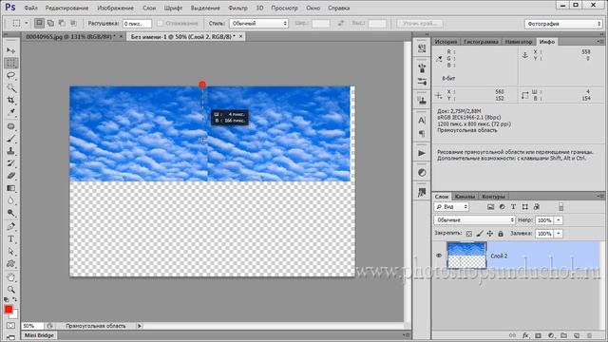Select the Move tool
Screen dimensions: 608x342
[x=10, y=50]
